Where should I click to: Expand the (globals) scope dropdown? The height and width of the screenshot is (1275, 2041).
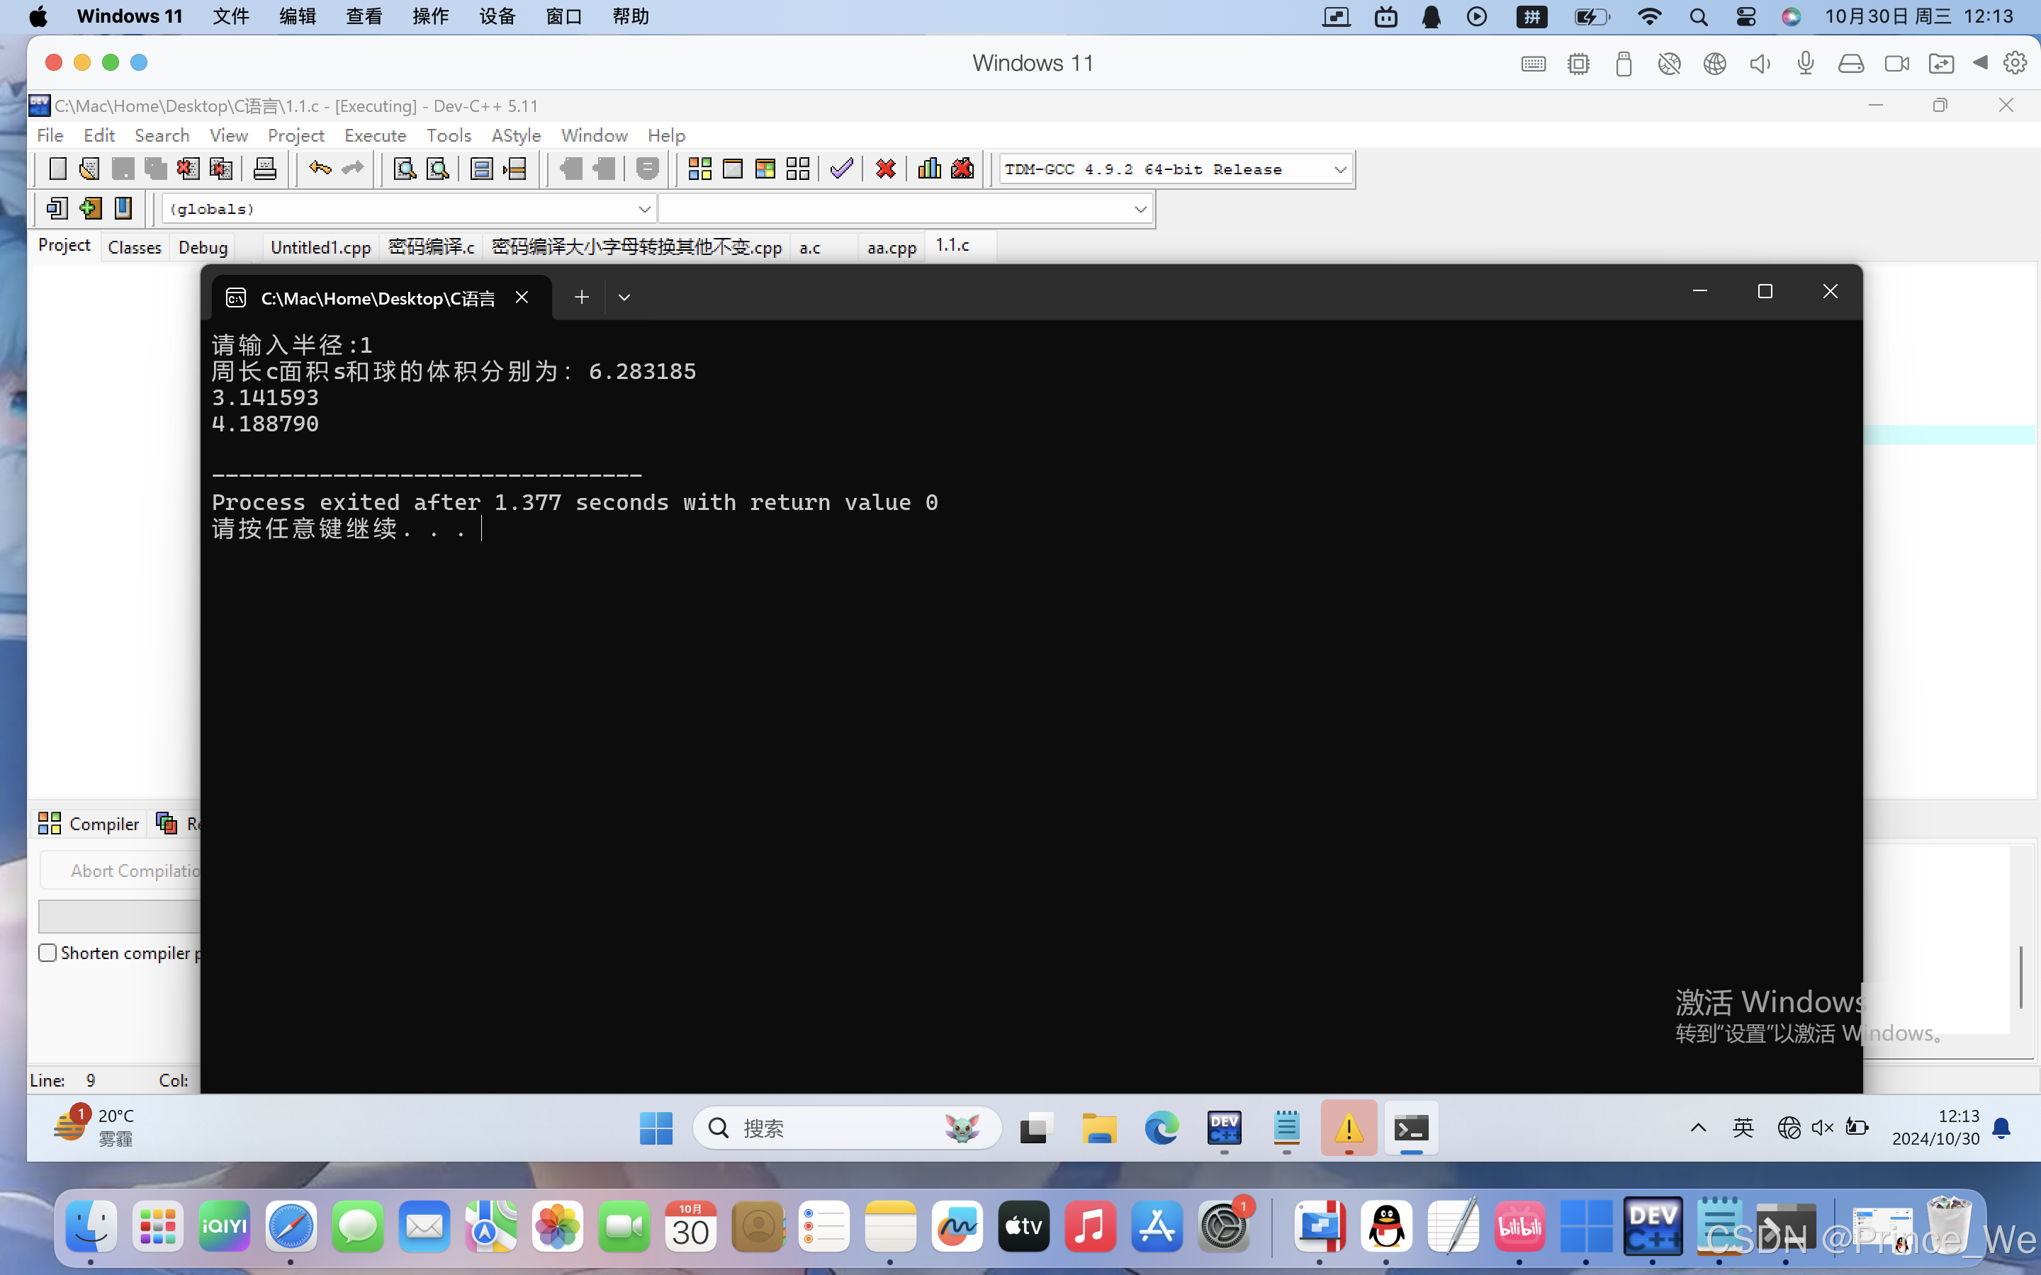[643, 209]
